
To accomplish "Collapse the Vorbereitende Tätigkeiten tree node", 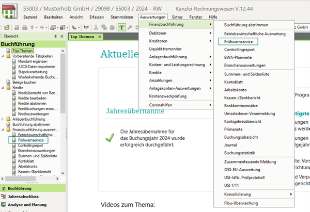I will [x=3, y=56].
